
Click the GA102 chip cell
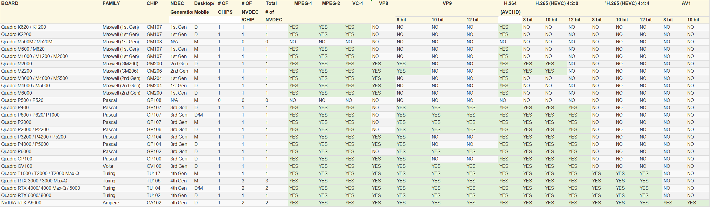coord(154,203)
